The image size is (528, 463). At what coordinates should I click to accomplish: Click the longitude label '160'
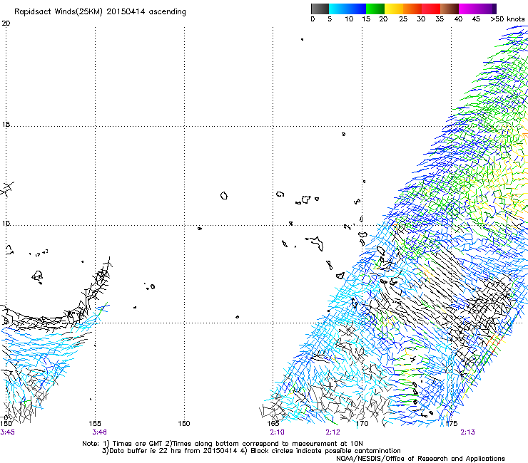pos(184,423)
